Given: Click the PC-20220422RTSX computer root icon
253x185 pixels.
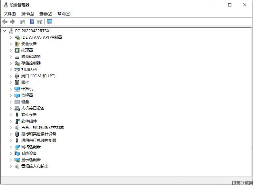Looking at the screenshot, I should 11,31.
